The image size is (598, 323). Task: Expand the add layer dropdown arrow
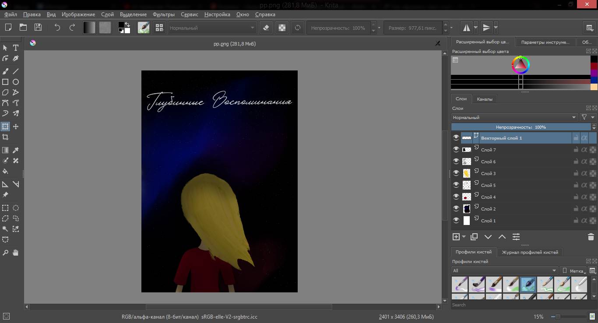[x=464, y=237]
